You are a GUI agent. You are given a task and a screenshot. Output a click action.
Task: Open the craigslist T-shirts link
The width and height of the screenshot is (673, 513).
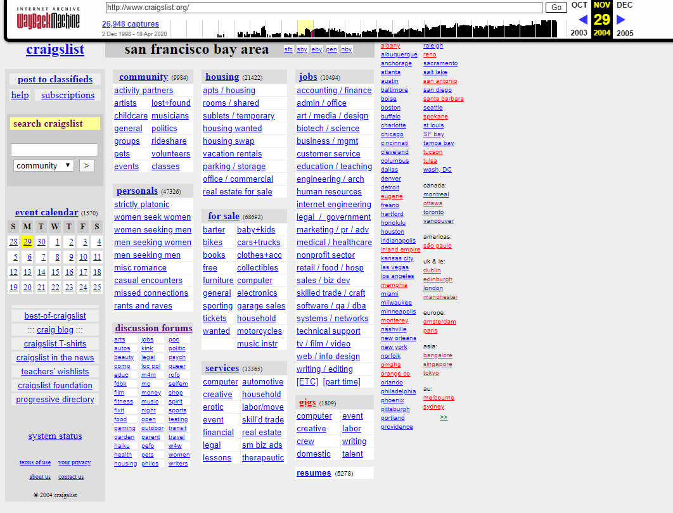coord(55,343)
